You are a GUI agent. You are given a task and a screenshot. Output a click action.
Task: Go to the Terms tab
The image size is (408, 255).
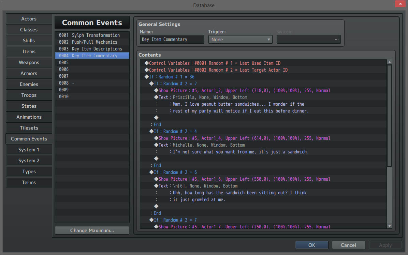click(x=29, y=182)
